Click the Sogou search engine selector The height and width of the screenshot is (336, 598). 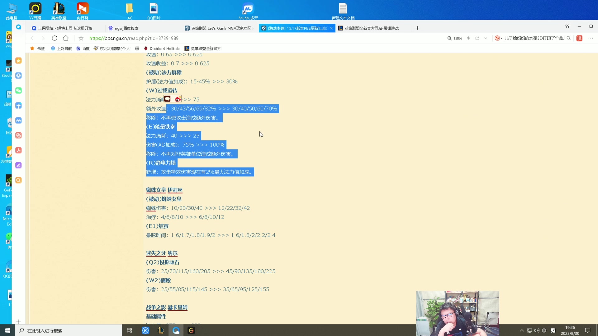497,38
